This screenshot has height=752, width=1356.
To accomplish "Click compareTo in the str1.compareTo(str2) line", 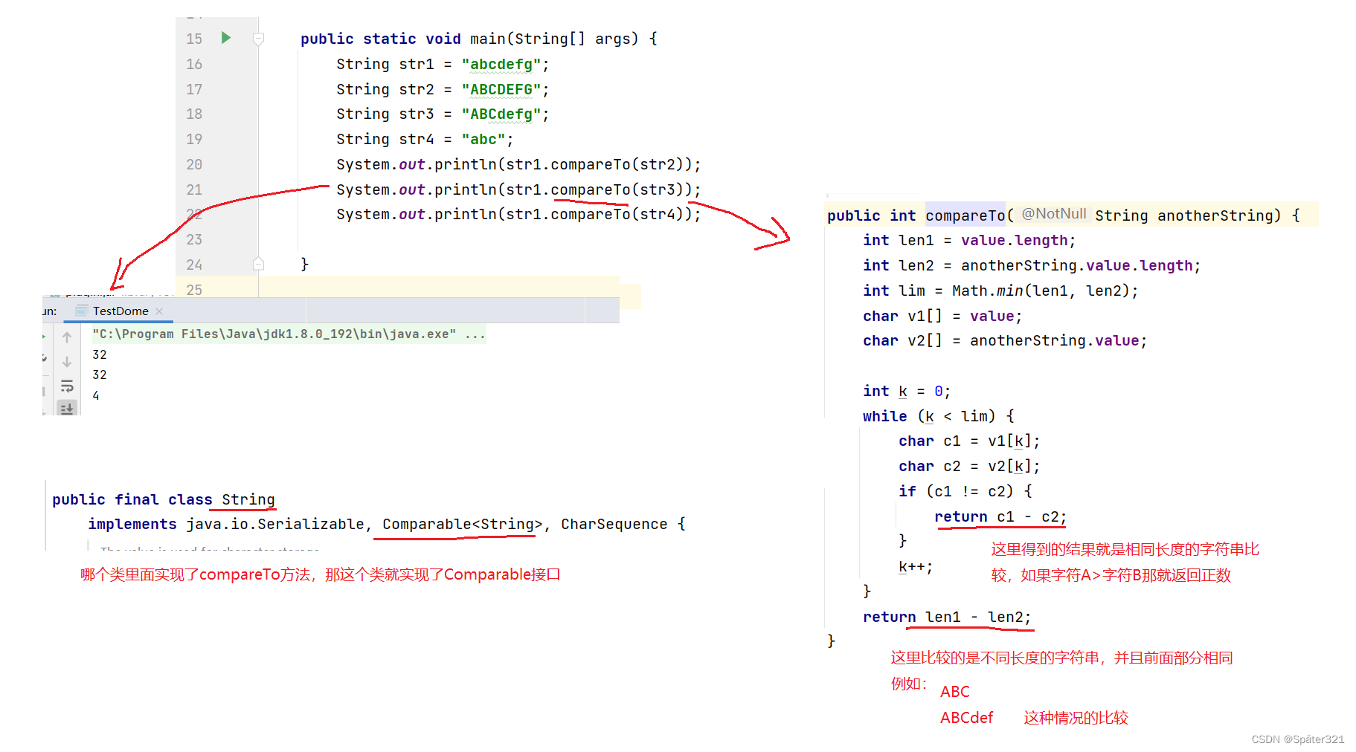I will click(x=591, y=165).
